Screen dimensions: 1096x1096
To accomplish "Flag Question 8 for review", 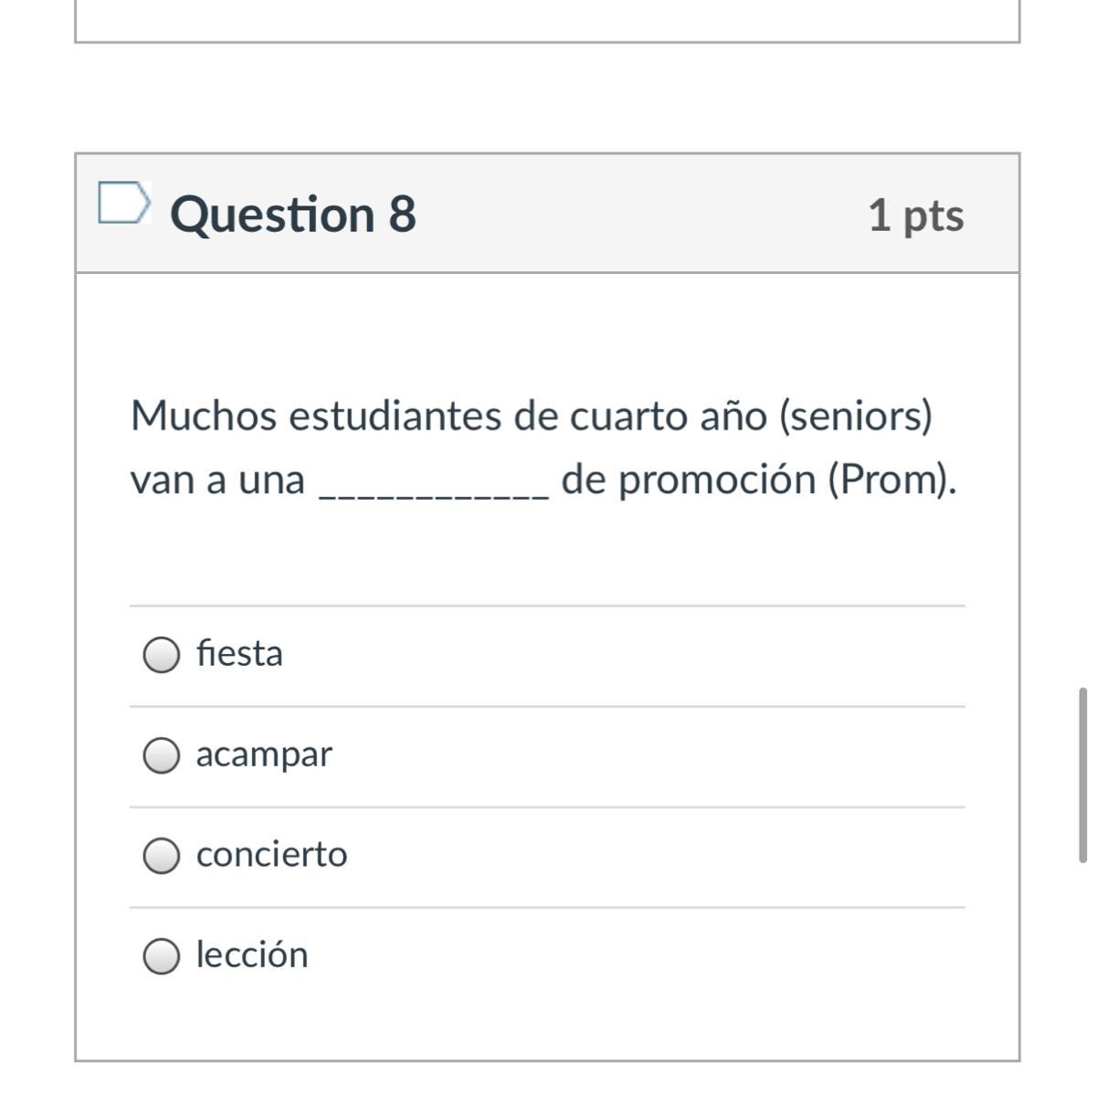I will coord(123,203).
